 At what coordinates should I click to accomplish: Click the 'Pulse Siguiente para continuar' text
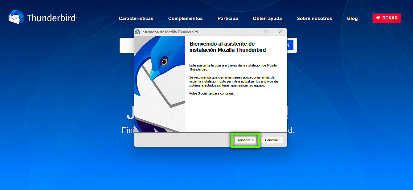point(212,93)
